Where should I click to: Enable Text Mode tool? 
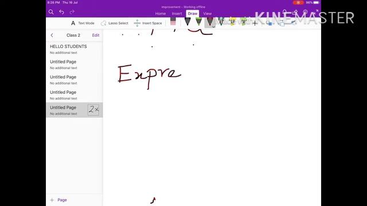83,23
